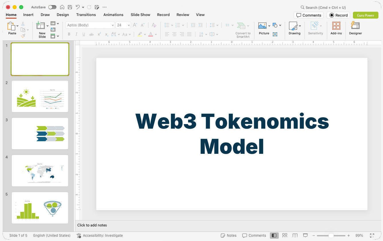Toggle Italic formatting
The image size is (383, 241).
[76, 34]
